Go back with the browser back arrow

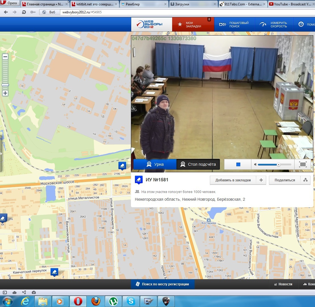(6, 12)
